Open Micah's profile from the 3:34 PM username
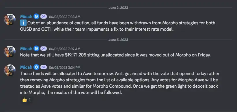237x112 pixels. click(x=26, y=67)
